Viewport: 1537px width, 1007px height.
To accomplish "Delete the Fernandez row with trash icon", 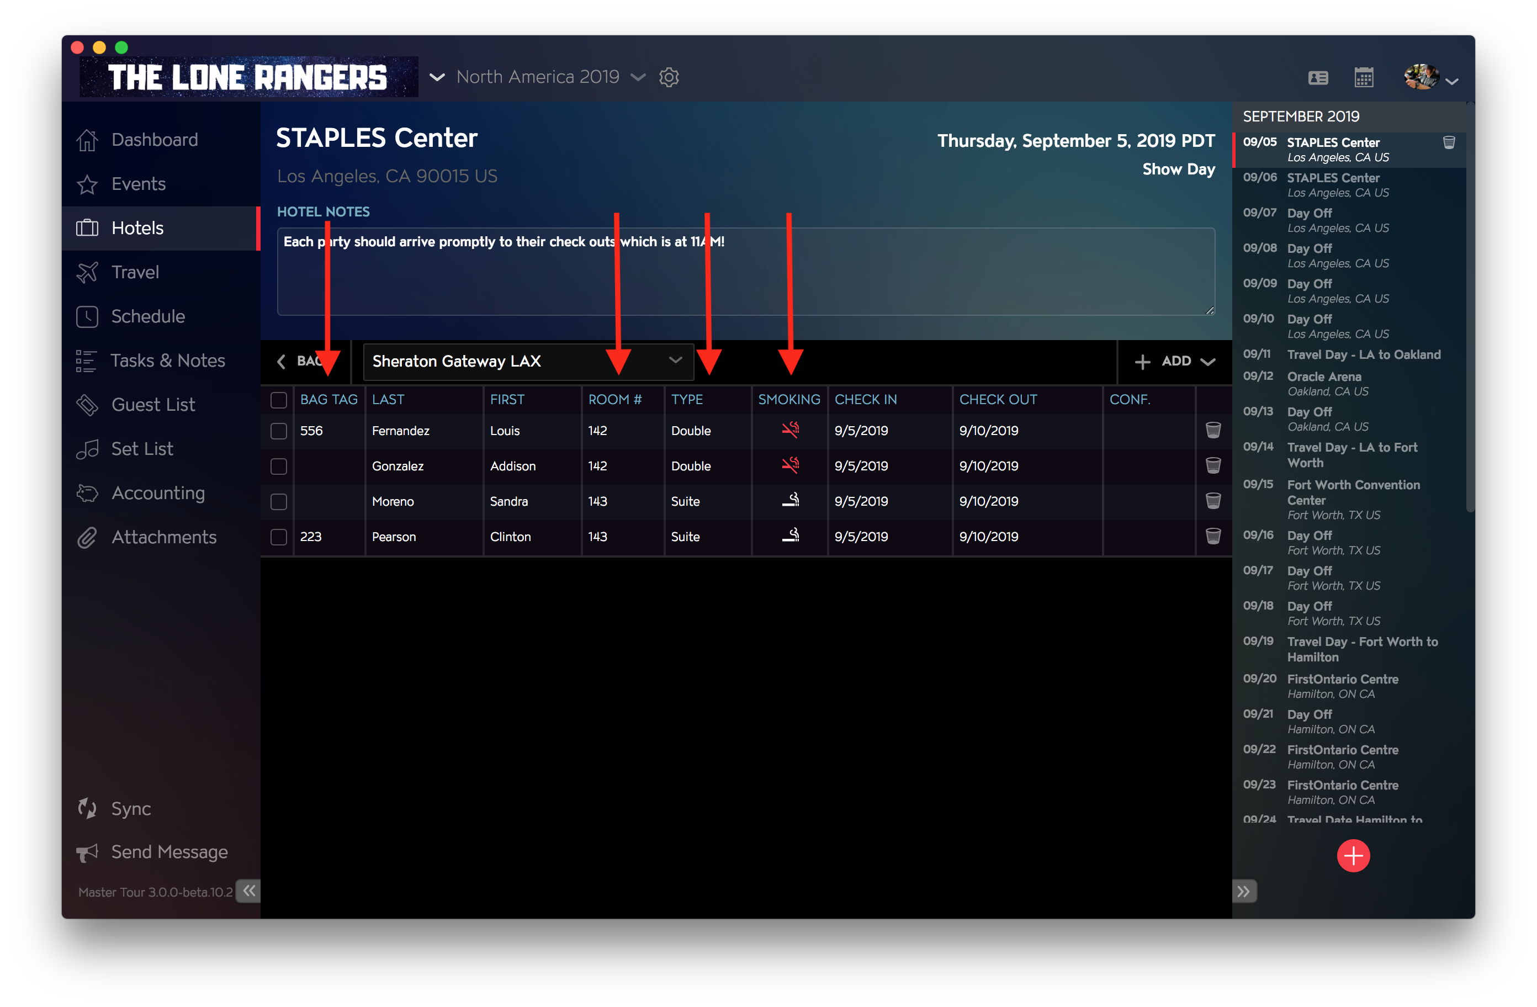I will click(1213, 430).
